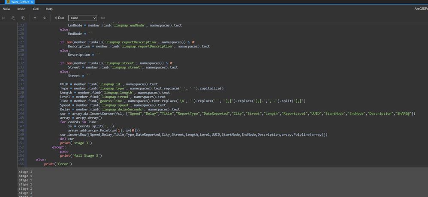
Task: Copy selected cells using toolbar icon
Action: tap(13, 18)
